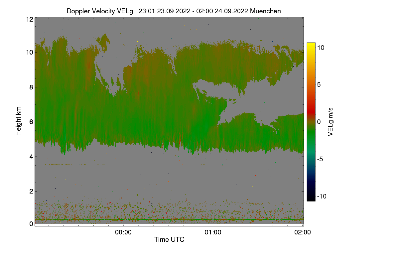399x266 pixels.
Task: Click the colorbar value label '0'
Action: [x=319, y=122]
